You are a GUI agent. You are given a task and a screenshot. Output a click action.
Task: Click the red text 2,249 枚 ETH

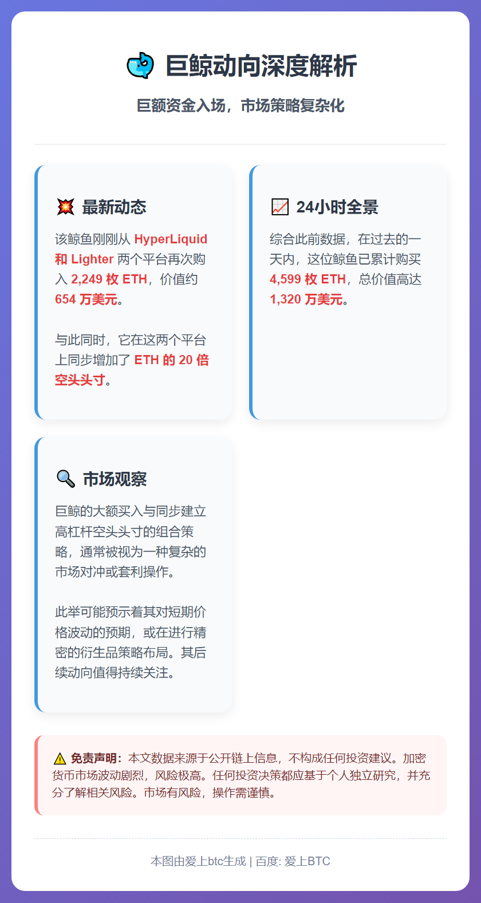click(109, 279)
